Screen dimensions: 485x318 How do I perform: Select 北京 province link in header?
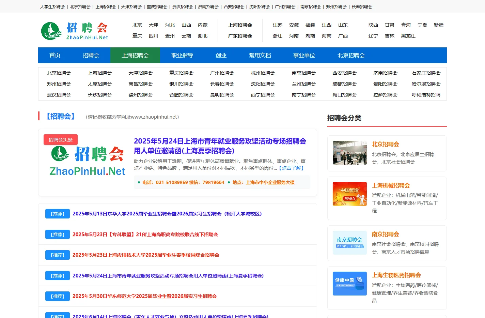137,25
